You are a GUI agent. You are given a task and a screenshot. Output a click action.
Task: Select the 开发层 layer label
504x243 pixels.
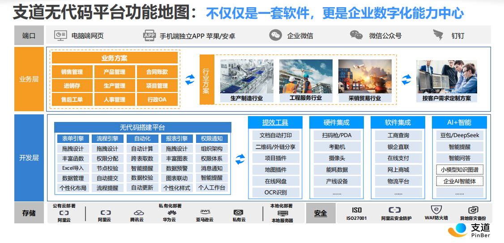29,158
